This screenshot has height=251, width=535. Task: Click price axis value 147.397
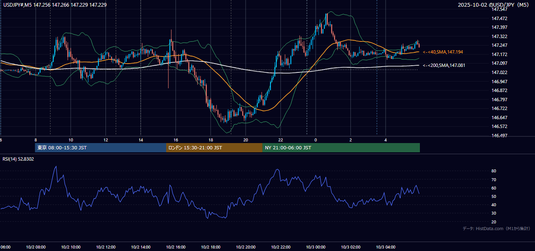(499, 27)
